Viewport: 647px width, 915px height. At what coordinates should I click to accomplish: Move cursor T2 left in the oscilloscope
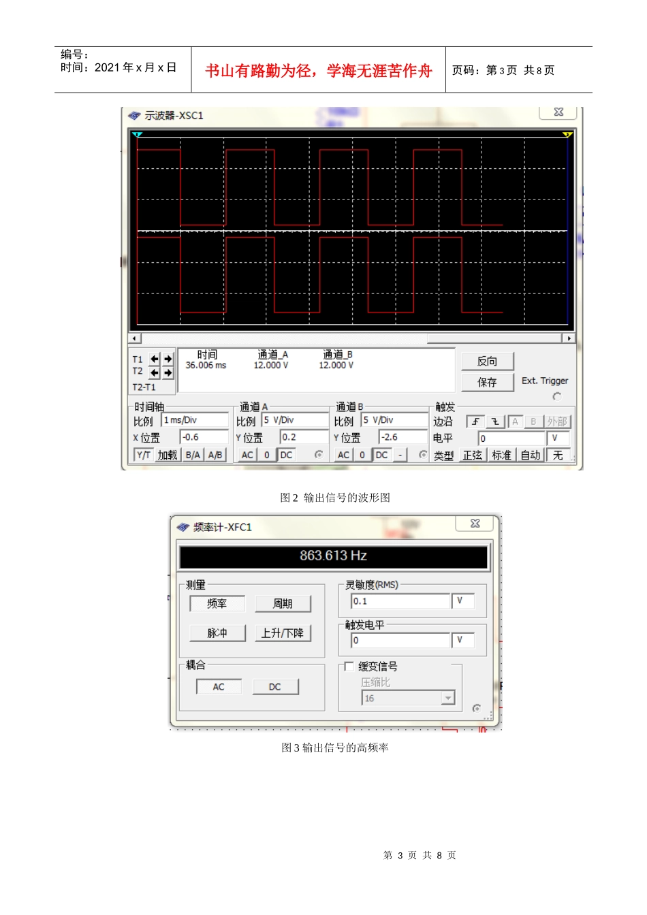[x=155, y=372]
